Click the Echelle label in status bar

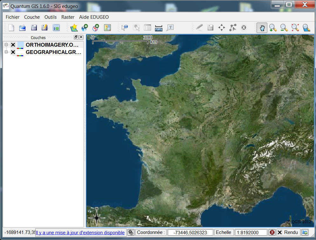[x=223, y=232]
